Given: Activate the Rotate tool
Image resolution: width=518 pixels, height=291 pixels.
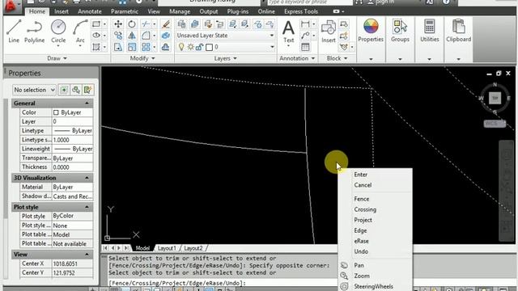Looking at the screenshot, I should pos(132,24).
